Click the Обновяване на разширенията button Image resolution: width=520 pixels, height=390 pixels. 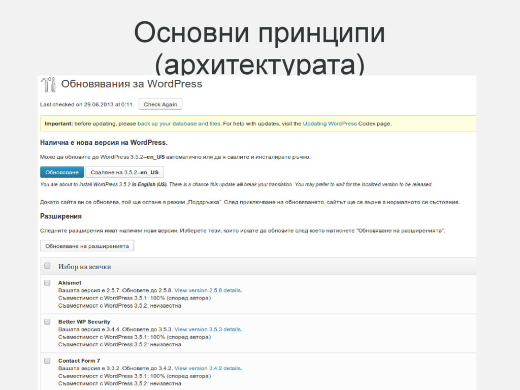(x=87, y=246)
